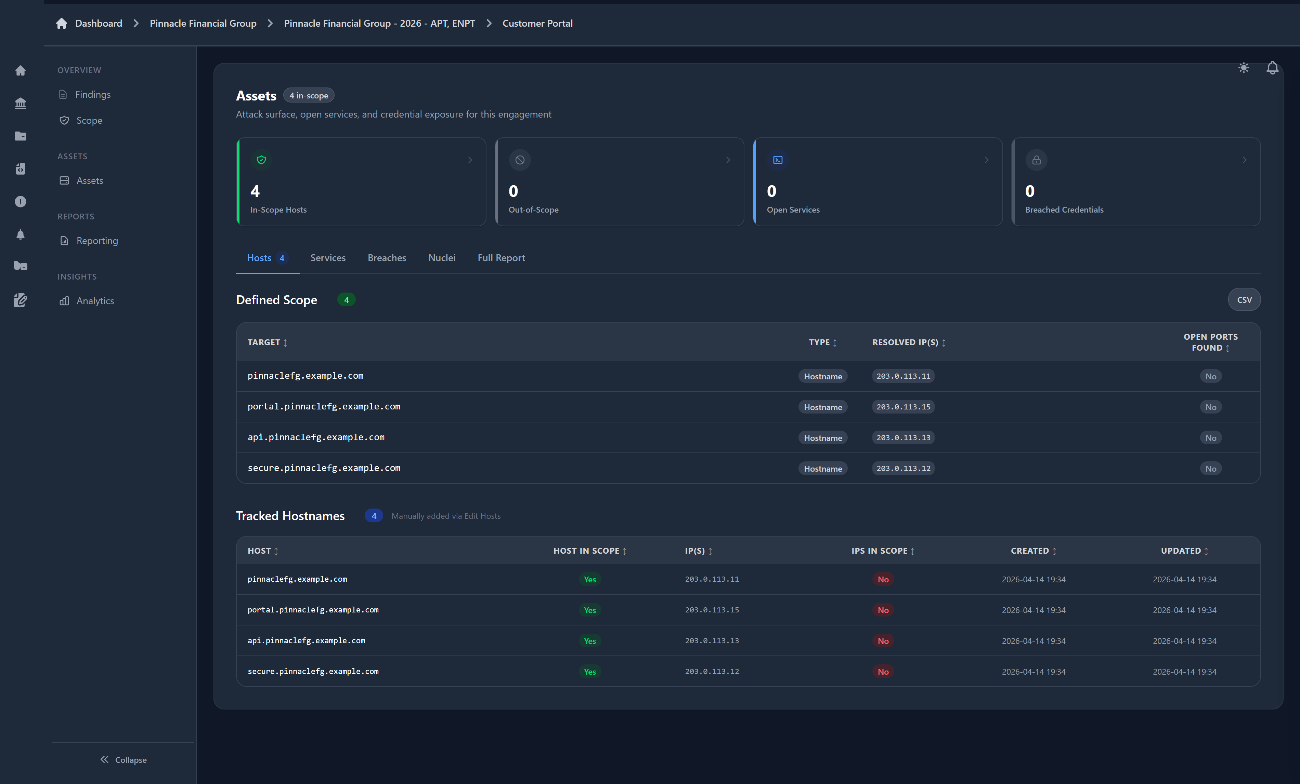Open the home dashboard via the house icon
Image resolution: width=1300 pixels, height=784 pixels.
point(20,70)
